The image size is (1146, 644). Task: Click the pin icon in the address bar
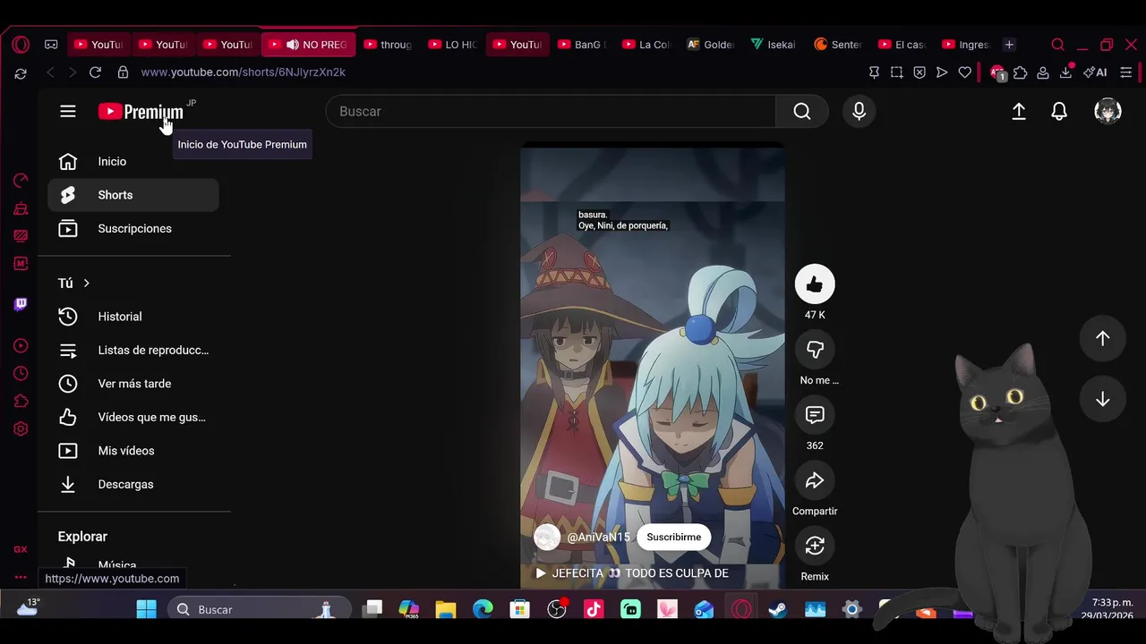874,72
